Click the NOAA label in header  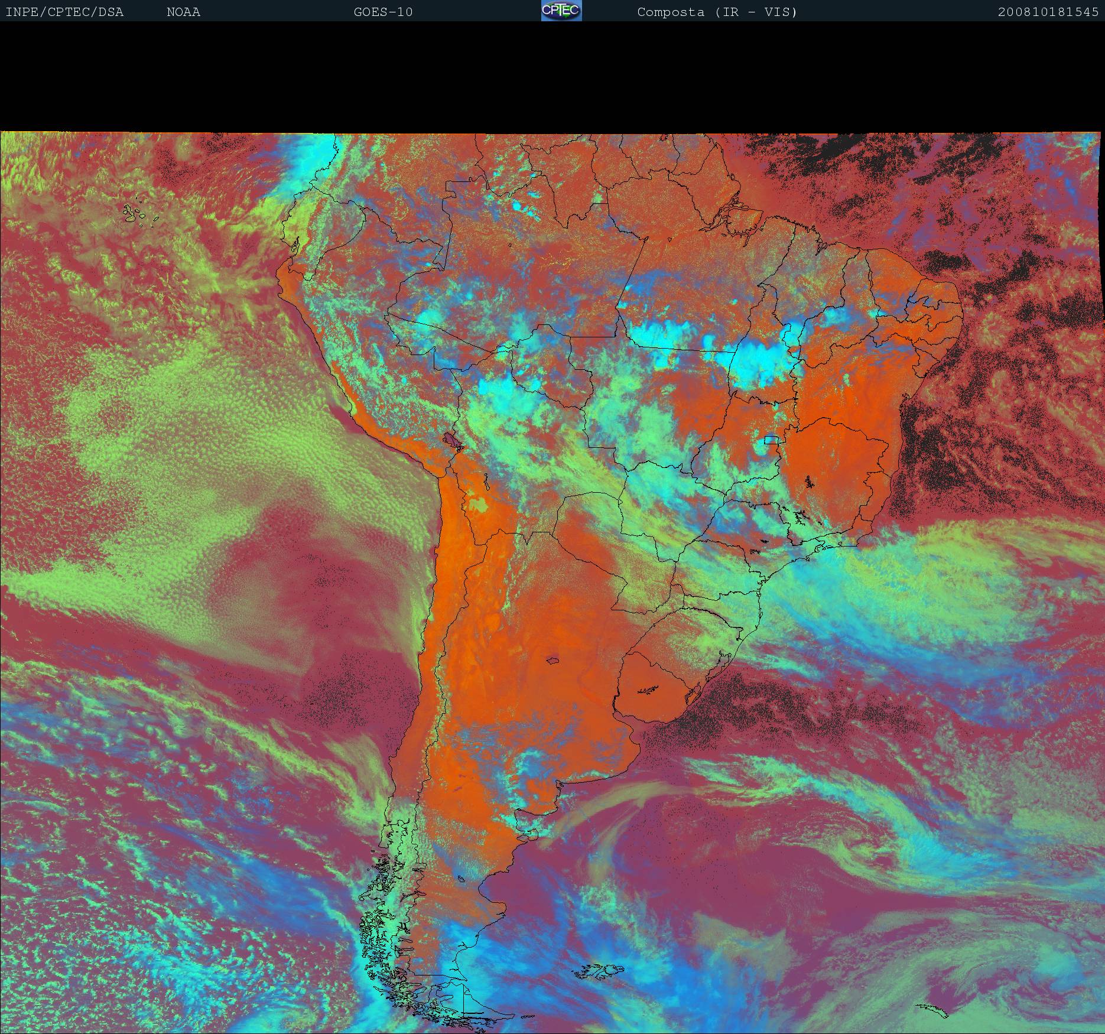pyautogui.click(x=183, y=12)
